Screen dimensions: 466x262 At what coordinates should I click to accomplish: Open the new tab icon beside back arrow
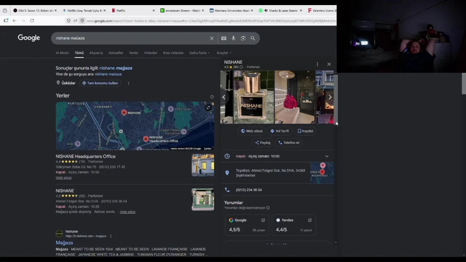[x=6, y=21]
